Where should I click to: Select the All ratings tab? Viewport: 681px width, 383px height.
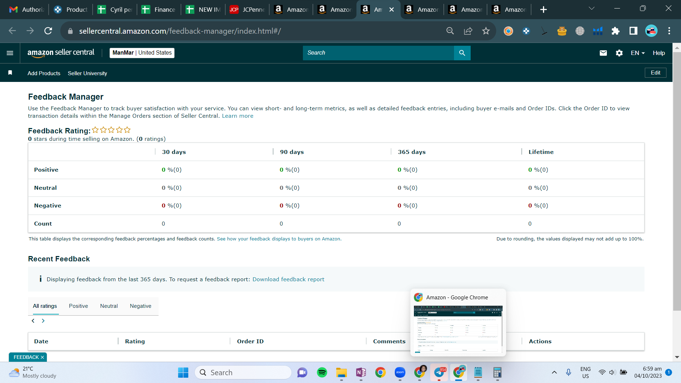click(x=45, y=306)
